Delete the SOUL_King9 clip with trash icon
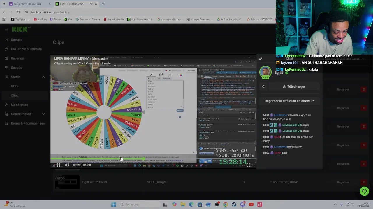The height and width of the screenshot is (209, 373). tap(363, 182)
